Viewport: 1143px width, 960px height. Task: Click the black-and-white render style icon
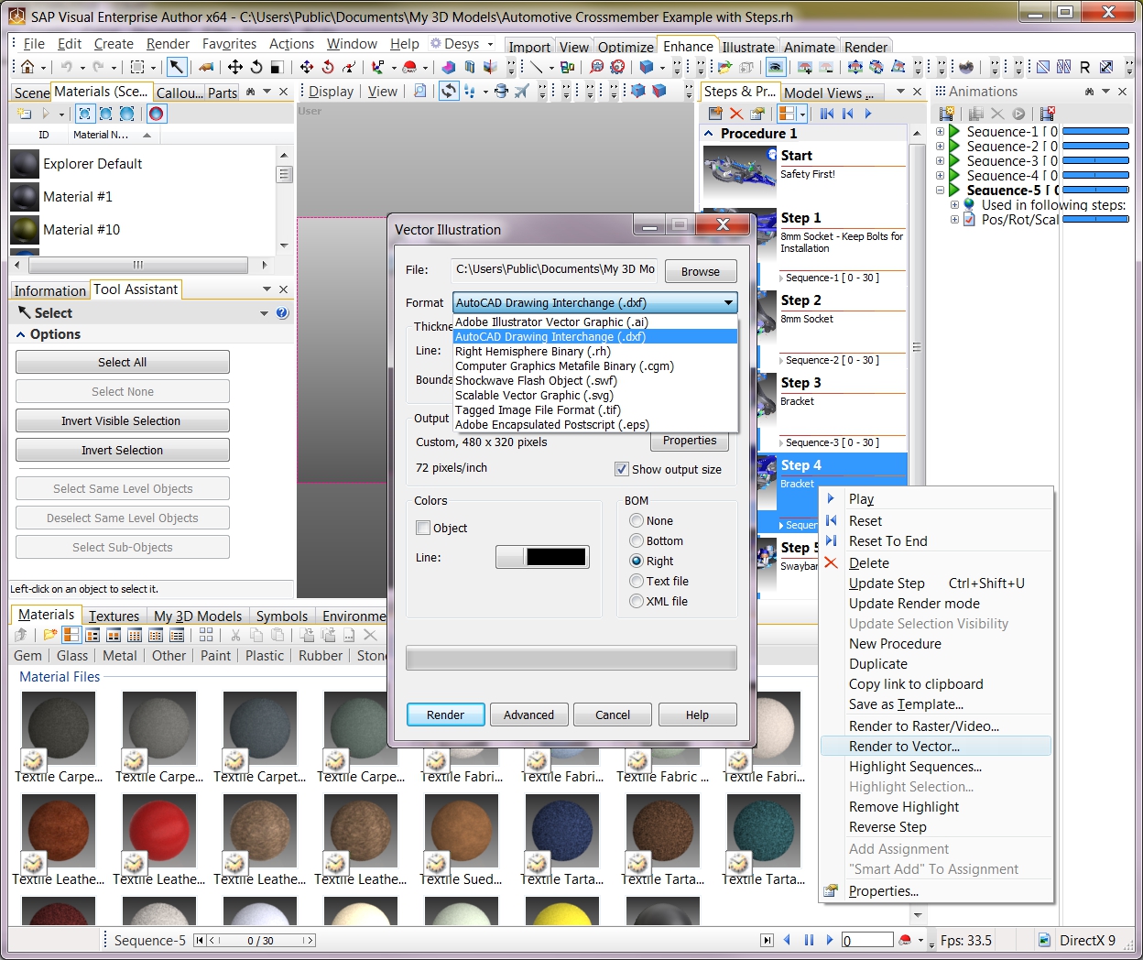276,67
